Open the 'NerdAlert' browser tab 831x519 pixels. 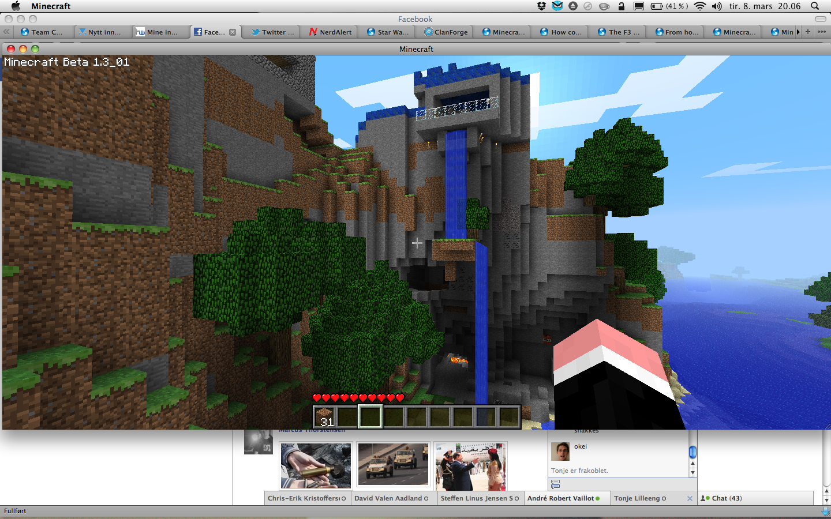[330, 32]
